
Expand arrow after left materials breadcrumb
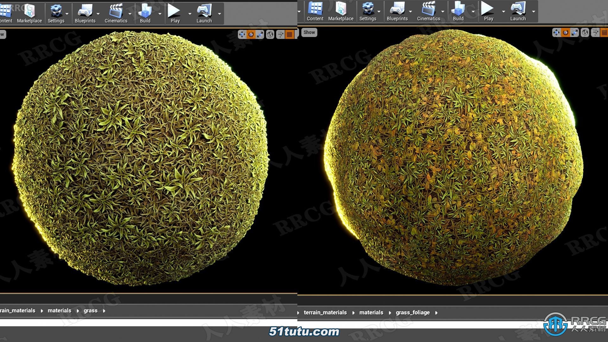[x=78, y=311]
